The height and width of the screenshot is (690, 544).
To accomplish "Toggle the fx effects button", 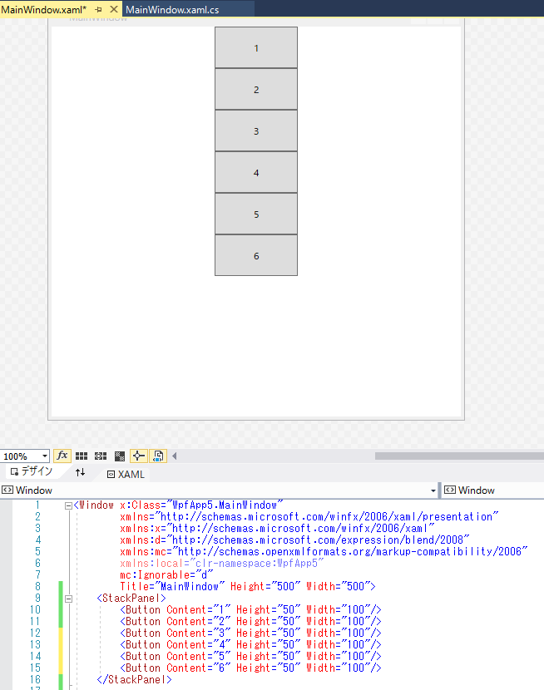I will click(62, 456).
